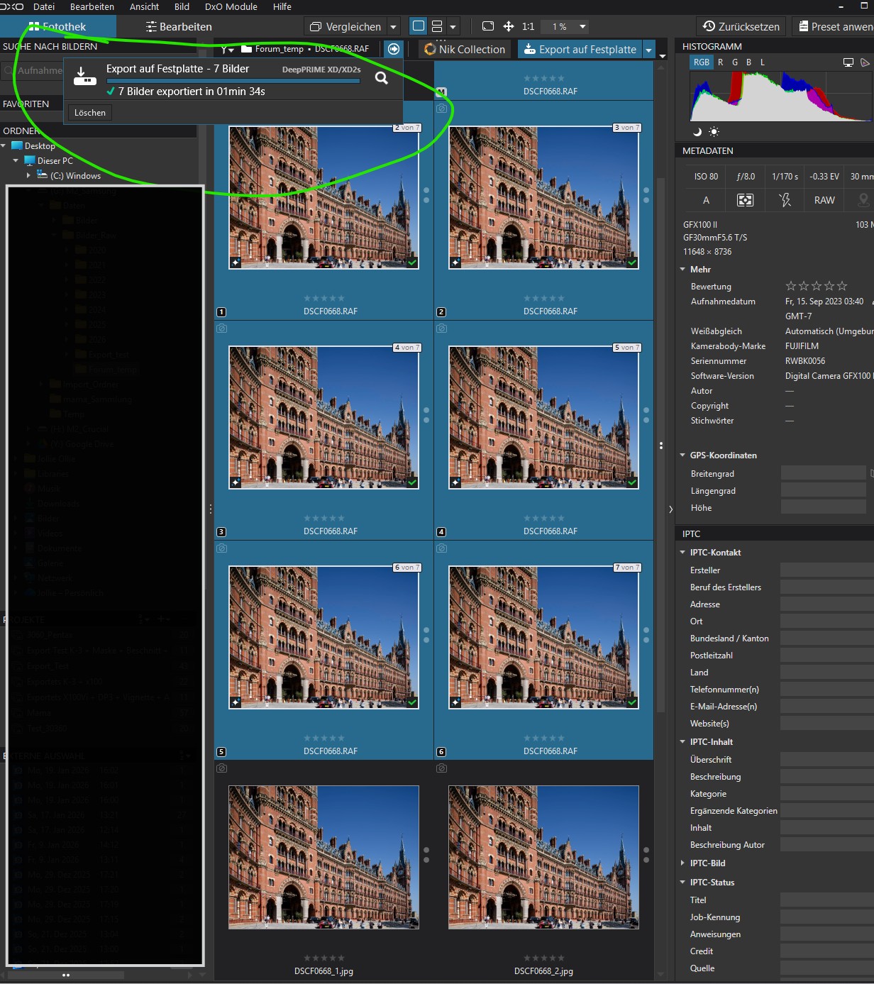
Task: Open the zoom percentage dropdown
Action: 582,26
